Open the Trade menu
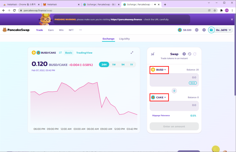This screenshot has width=236, height=152. pos(40,30)
